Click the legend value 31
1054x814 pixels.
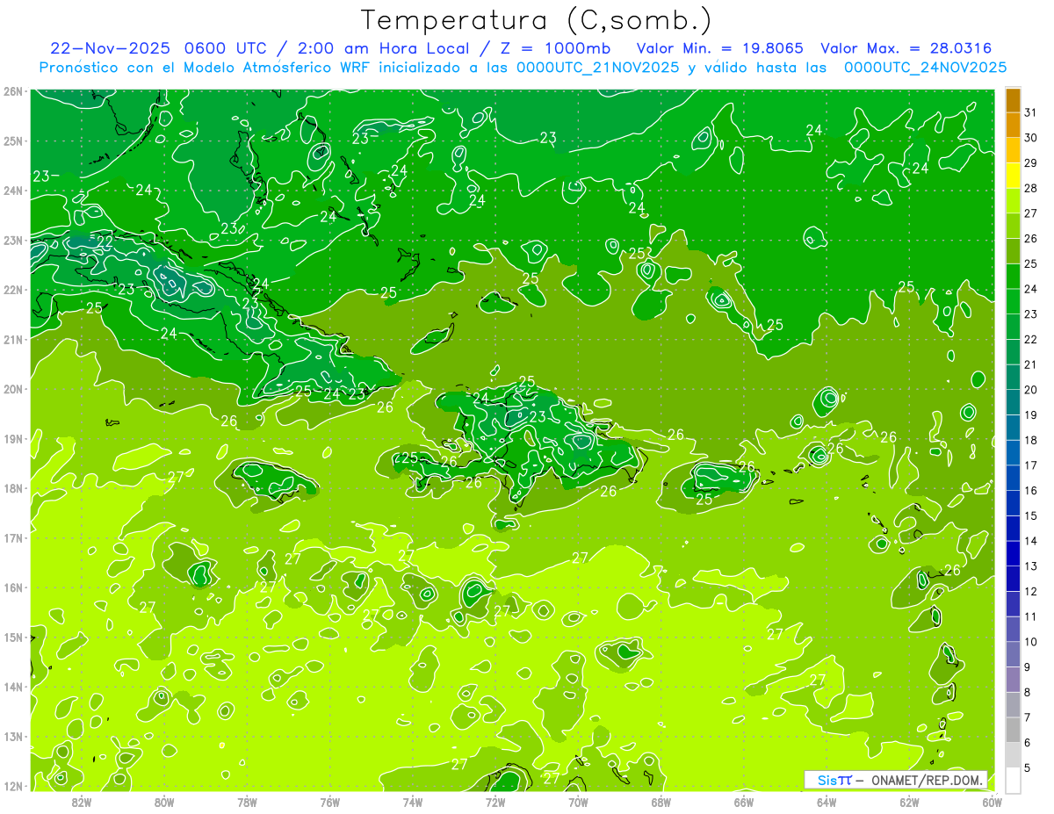pos(1030,112)
